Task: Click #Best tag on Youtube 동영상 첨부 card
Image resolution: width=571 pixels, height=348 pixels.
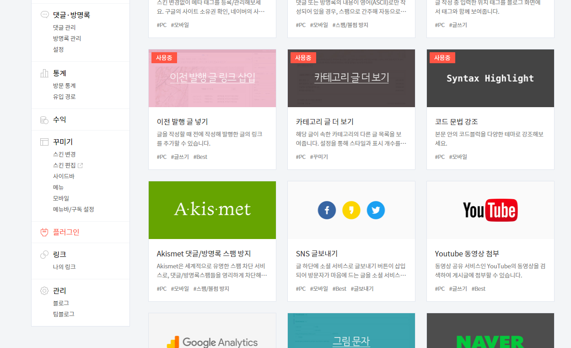Action: coord(479,289)
